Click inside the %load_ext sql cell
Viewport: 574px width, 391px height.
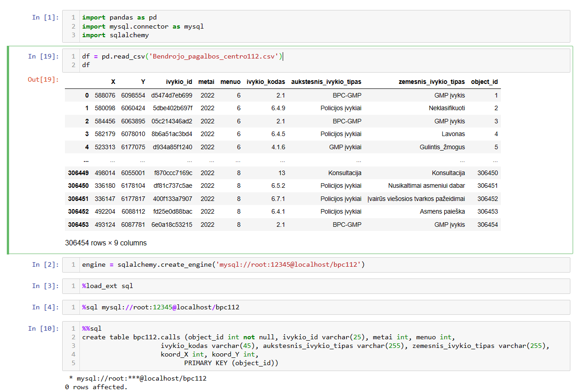[x=316, y=286]
